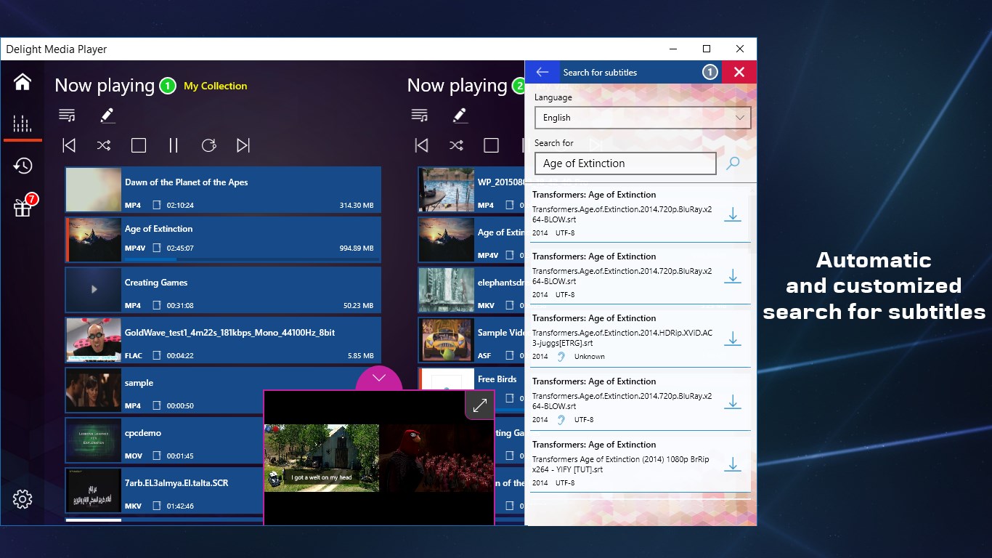Screen dimensions: 992x558
Task: Select the My Collection tab label
Action: 215,86
